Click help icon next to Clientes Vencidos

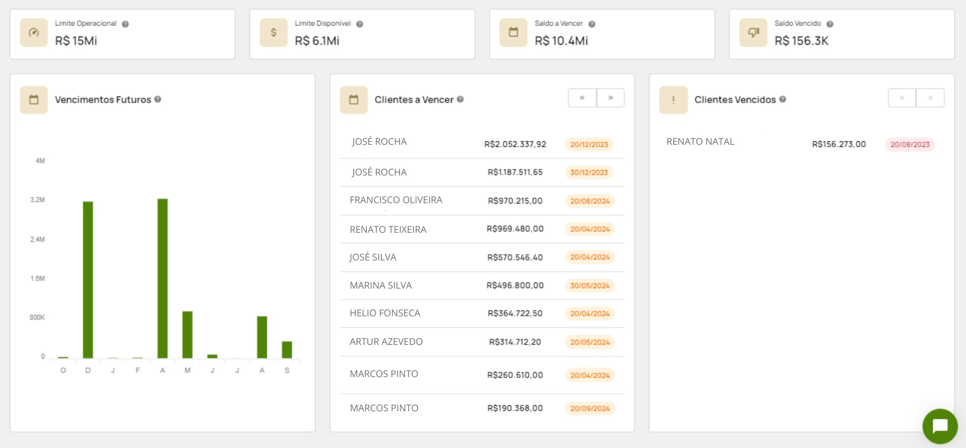click(782, 100)
